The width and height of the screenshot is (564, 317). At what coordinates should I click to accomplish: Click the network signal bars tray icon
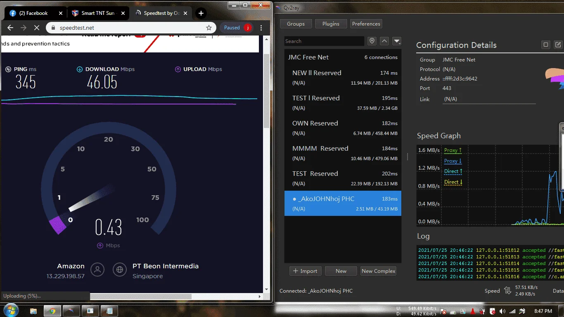[512, 311]
